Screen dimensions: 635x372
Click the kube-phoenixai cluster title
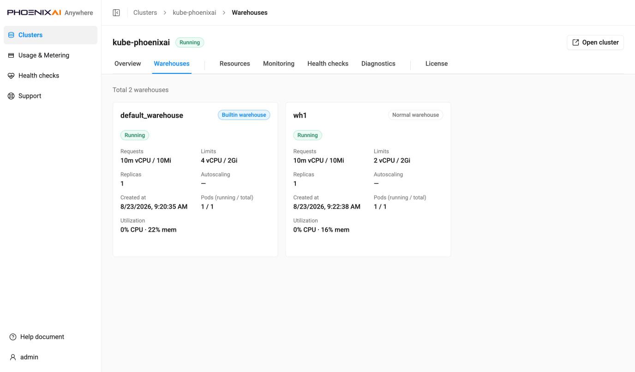141,42
